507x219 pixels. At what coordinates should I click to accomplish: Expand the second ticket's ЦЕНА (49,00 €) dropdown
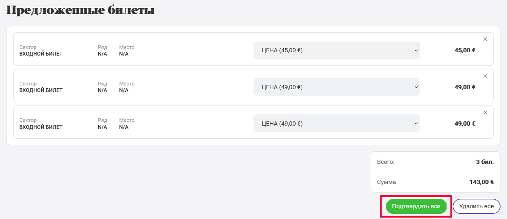[x=337, y=87]
